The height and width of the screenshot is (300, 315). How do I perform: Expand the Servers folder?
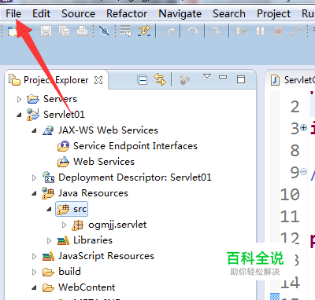[x=19, y=99]
